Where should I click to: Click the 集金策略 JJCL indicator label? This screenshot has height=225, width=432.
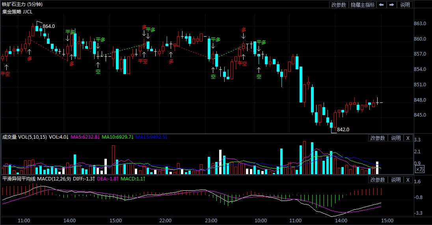[17, 12]
